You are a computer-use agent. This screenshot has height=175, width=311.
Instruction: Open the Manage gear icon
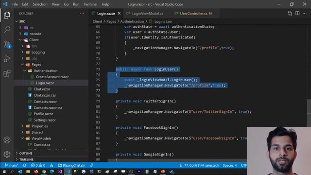(7, 154)
